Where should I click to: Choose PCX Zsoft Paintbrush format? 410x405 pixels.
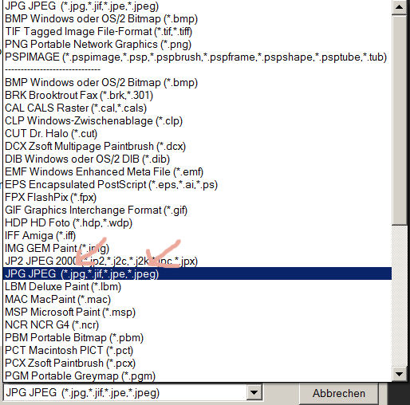pyautogui.click(x=197, y=364)
